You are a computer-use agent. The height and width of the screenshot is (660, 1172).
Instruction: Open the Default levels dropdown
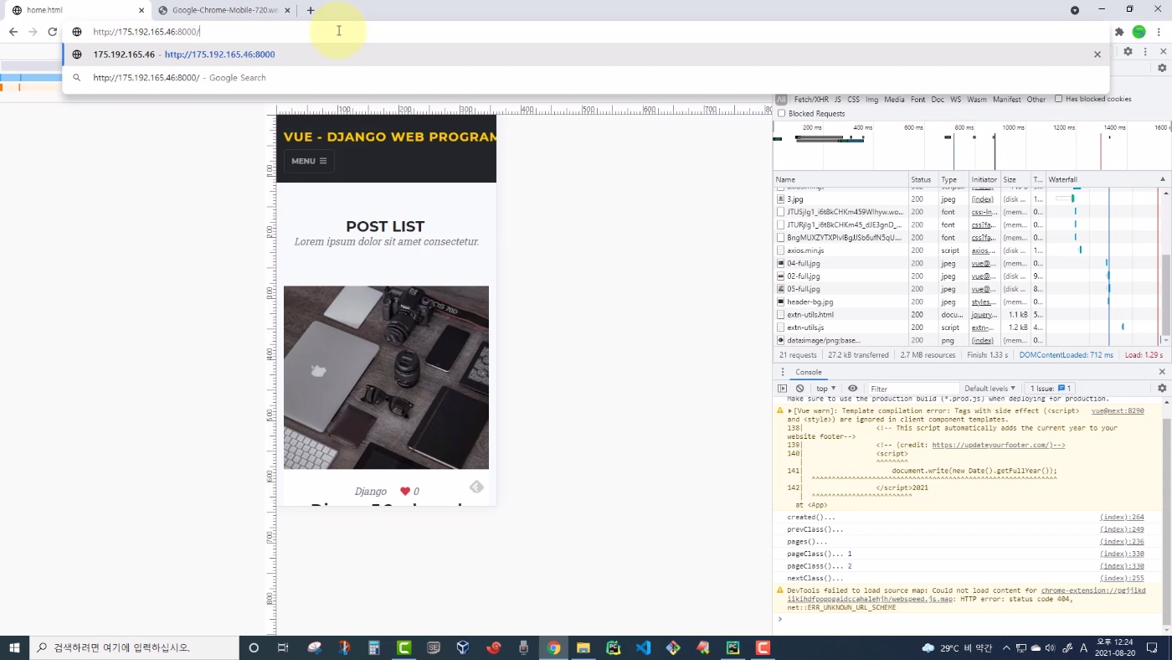(990, 389)
